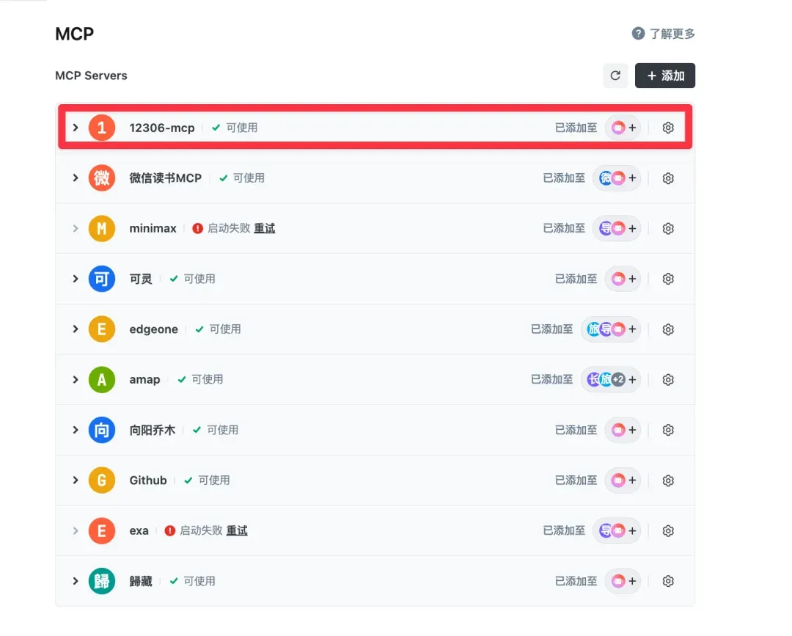This screenshot has width=792, height=636.
Task: Click the +2 avatar badge on the amap row
Action: coord(617,379)
